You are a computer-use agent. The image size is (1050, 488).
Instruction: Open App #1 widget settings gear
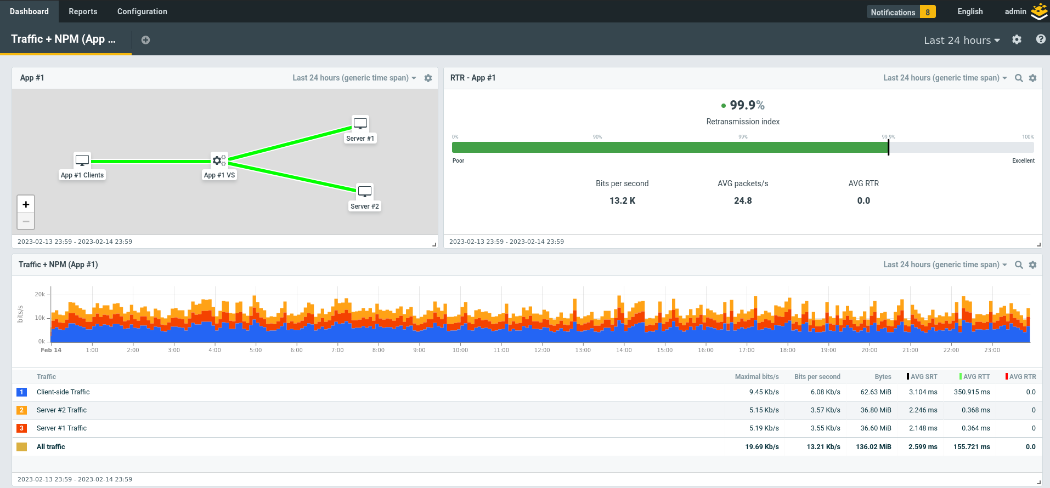tap(428, 78)
